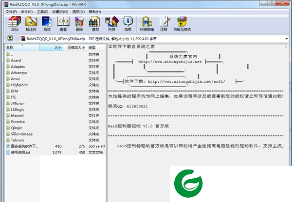Click the xitongzhijia.net/soft/ download URL text
The width and height of the screenshot is (292, 202).
[186, 81]
